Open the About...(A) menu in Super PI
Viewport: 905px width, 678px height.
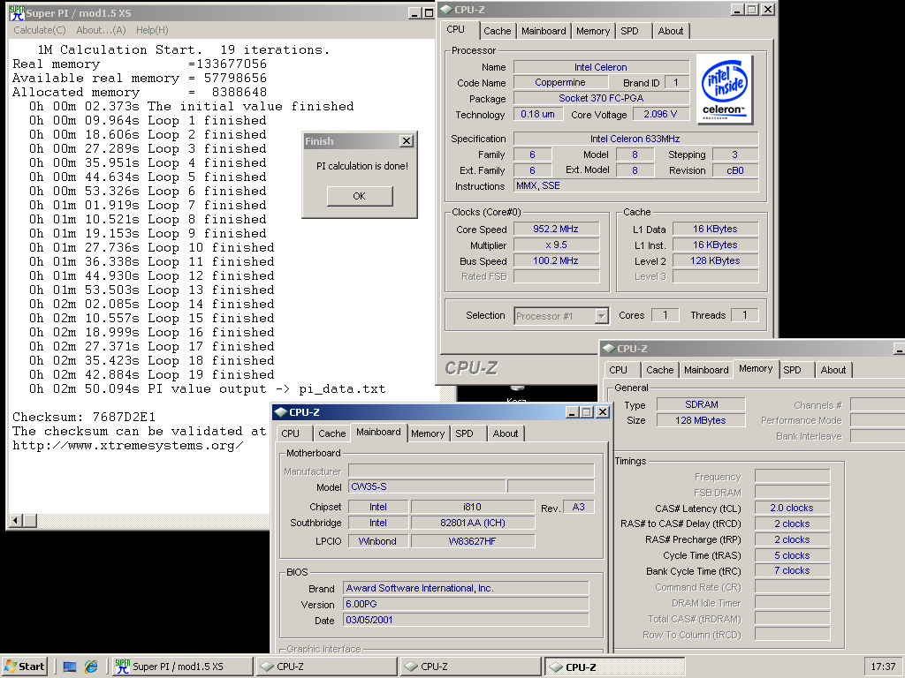tap(101, 30)
